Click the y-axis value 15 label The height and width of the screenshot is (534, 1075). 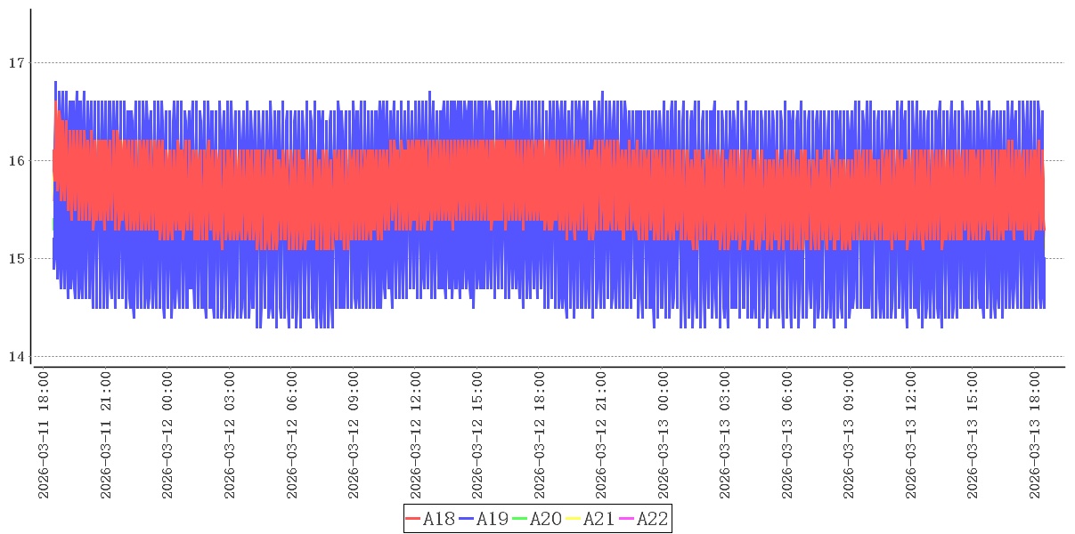[x=14, y=259]
